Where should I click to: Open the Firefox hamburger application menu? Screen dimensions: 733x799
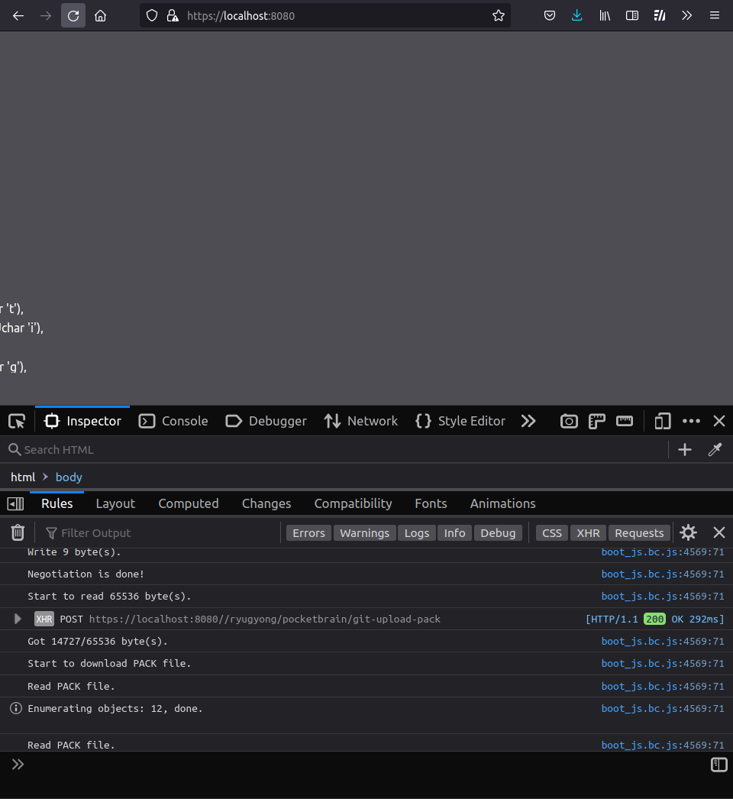point(715,15)
